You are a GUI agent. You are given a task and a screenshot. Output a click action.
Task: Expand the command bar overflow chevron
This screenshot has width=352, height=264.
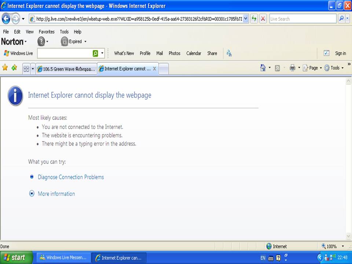(x=349, y=64)
